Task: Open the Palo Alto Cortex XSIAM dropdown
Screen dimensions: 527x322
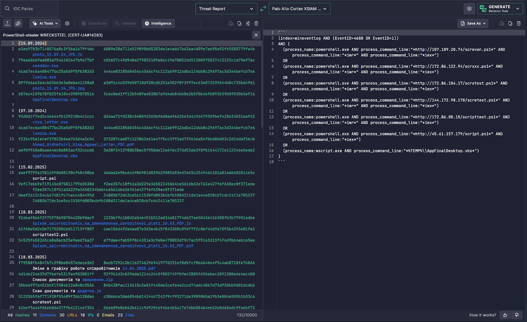Action: pyautogui.click(x=299, y=9)
